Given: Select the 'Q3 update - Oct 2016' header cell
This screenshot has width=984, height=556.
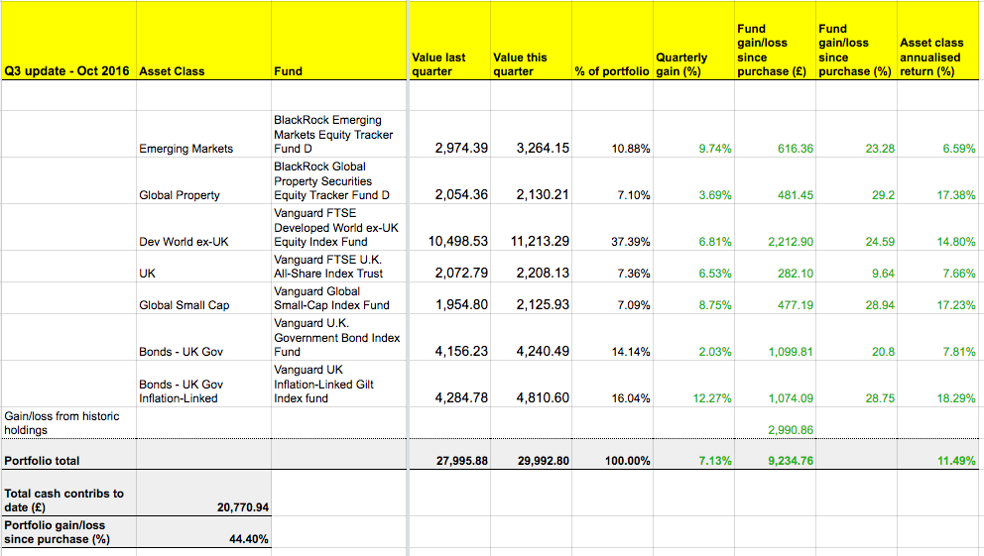Looking at the screenshot, I should click(x=67, y=71).
